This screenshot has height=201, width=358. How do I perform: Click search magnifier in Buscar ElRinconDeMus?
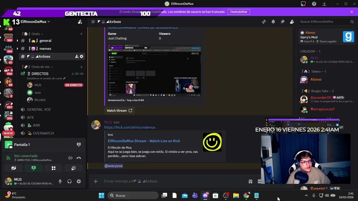(x=352, y=21)
